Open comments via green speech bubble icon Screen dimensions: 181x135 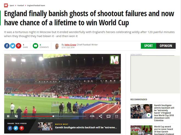click(35, 46)
